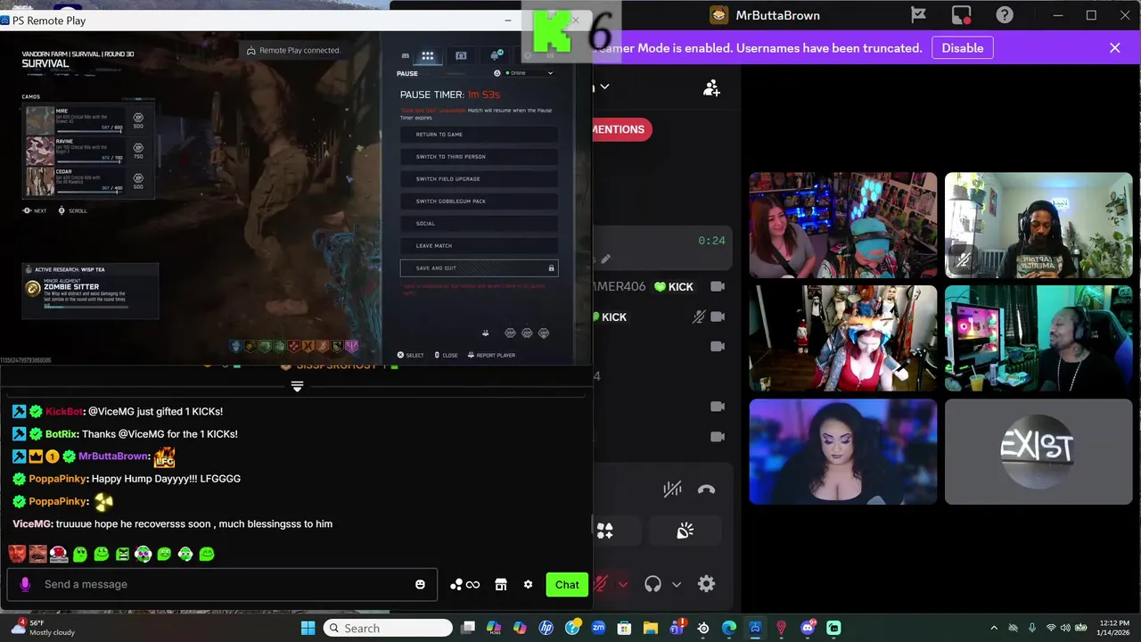Expand the Discord channel name chevron

pos(604,86)
